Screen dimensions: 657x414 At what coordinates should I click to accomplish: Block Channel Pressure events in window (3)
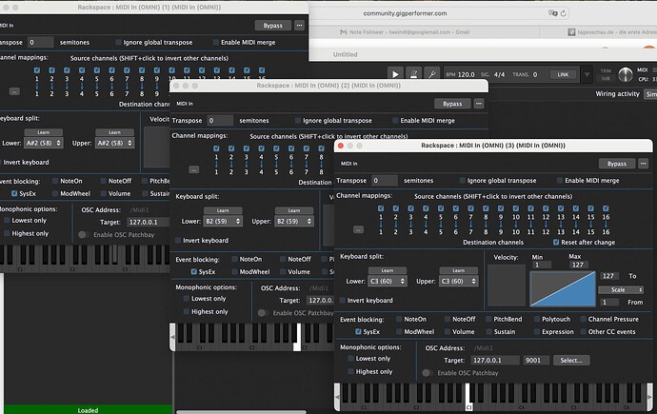tap(584, 319)
